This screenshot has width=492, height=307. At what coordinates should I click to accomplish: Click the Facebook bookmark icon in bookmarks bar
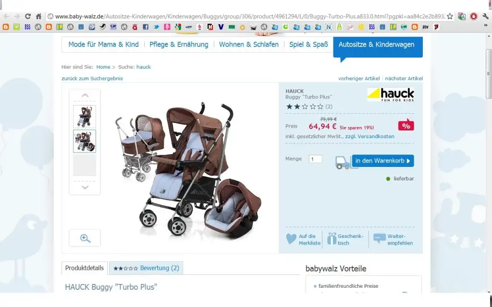pos(146,27)
